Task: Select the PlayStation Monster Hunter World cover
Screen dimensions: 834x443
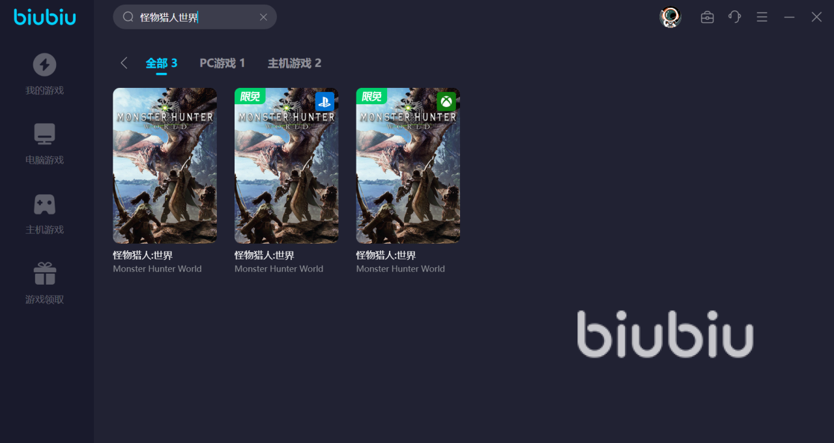Action: tap(287, 165)
